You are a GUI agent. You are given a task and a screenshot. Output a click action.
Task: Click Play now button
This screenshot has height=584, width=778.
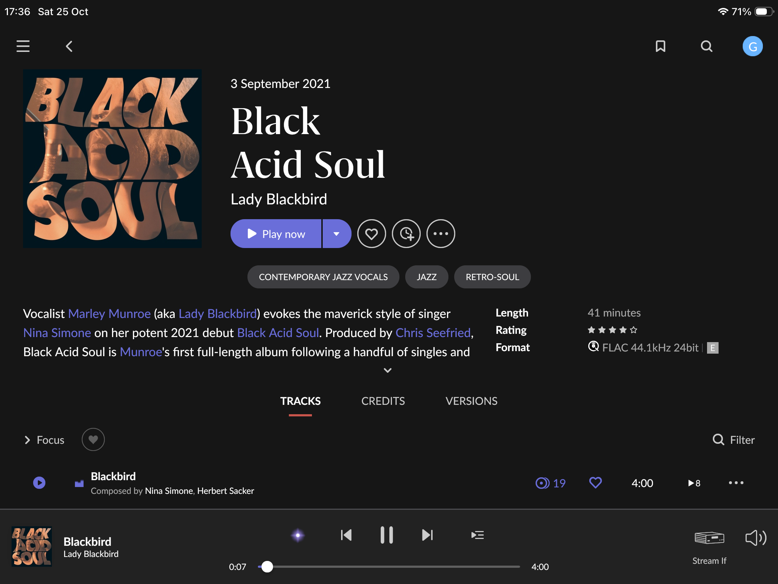point(276,234)
